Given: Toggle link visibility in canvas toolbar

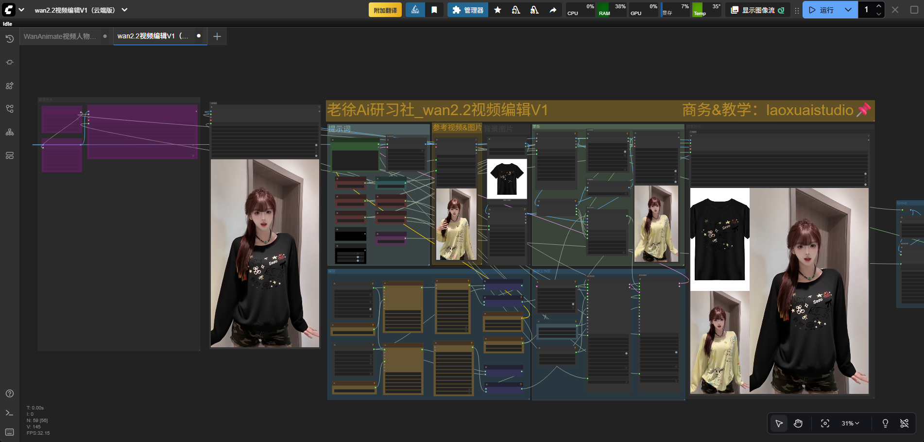Looking at the screenshot, I should click(x=904, y=424).
